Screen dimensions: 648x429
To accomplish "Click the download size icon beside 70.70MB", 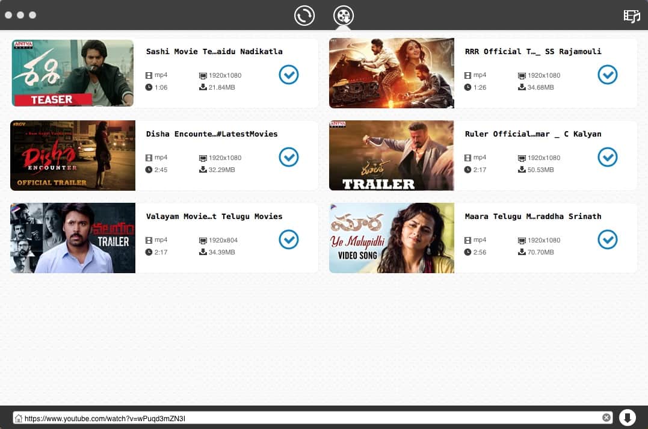I will point(522,252).
